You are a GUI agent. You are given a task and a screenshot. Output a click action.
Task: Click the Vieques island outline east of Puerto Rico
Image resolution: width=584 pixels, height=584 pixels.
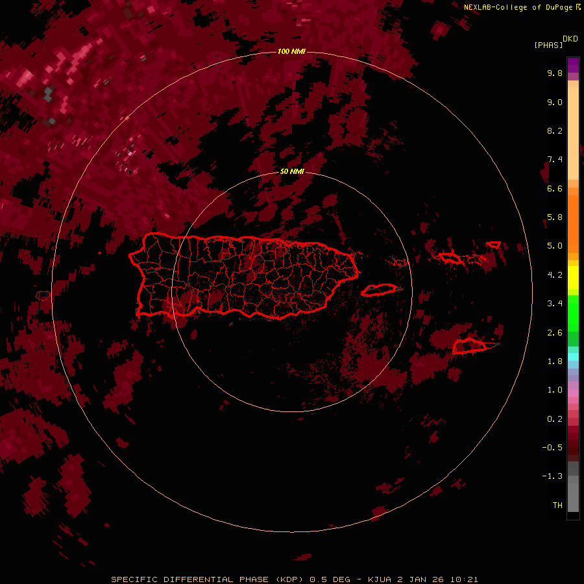[379, 290]
